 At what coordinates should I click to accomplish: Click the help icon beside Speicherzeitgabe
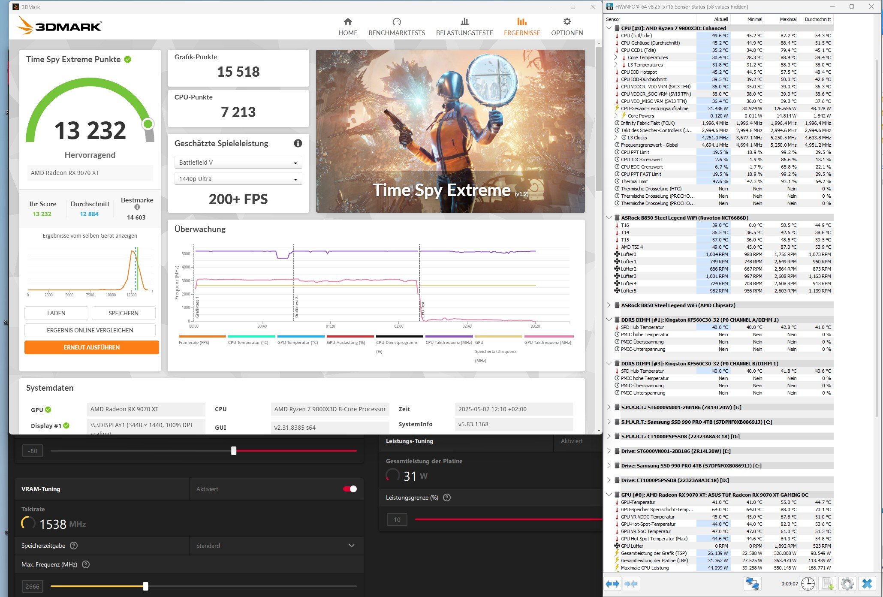click(74, 546)
